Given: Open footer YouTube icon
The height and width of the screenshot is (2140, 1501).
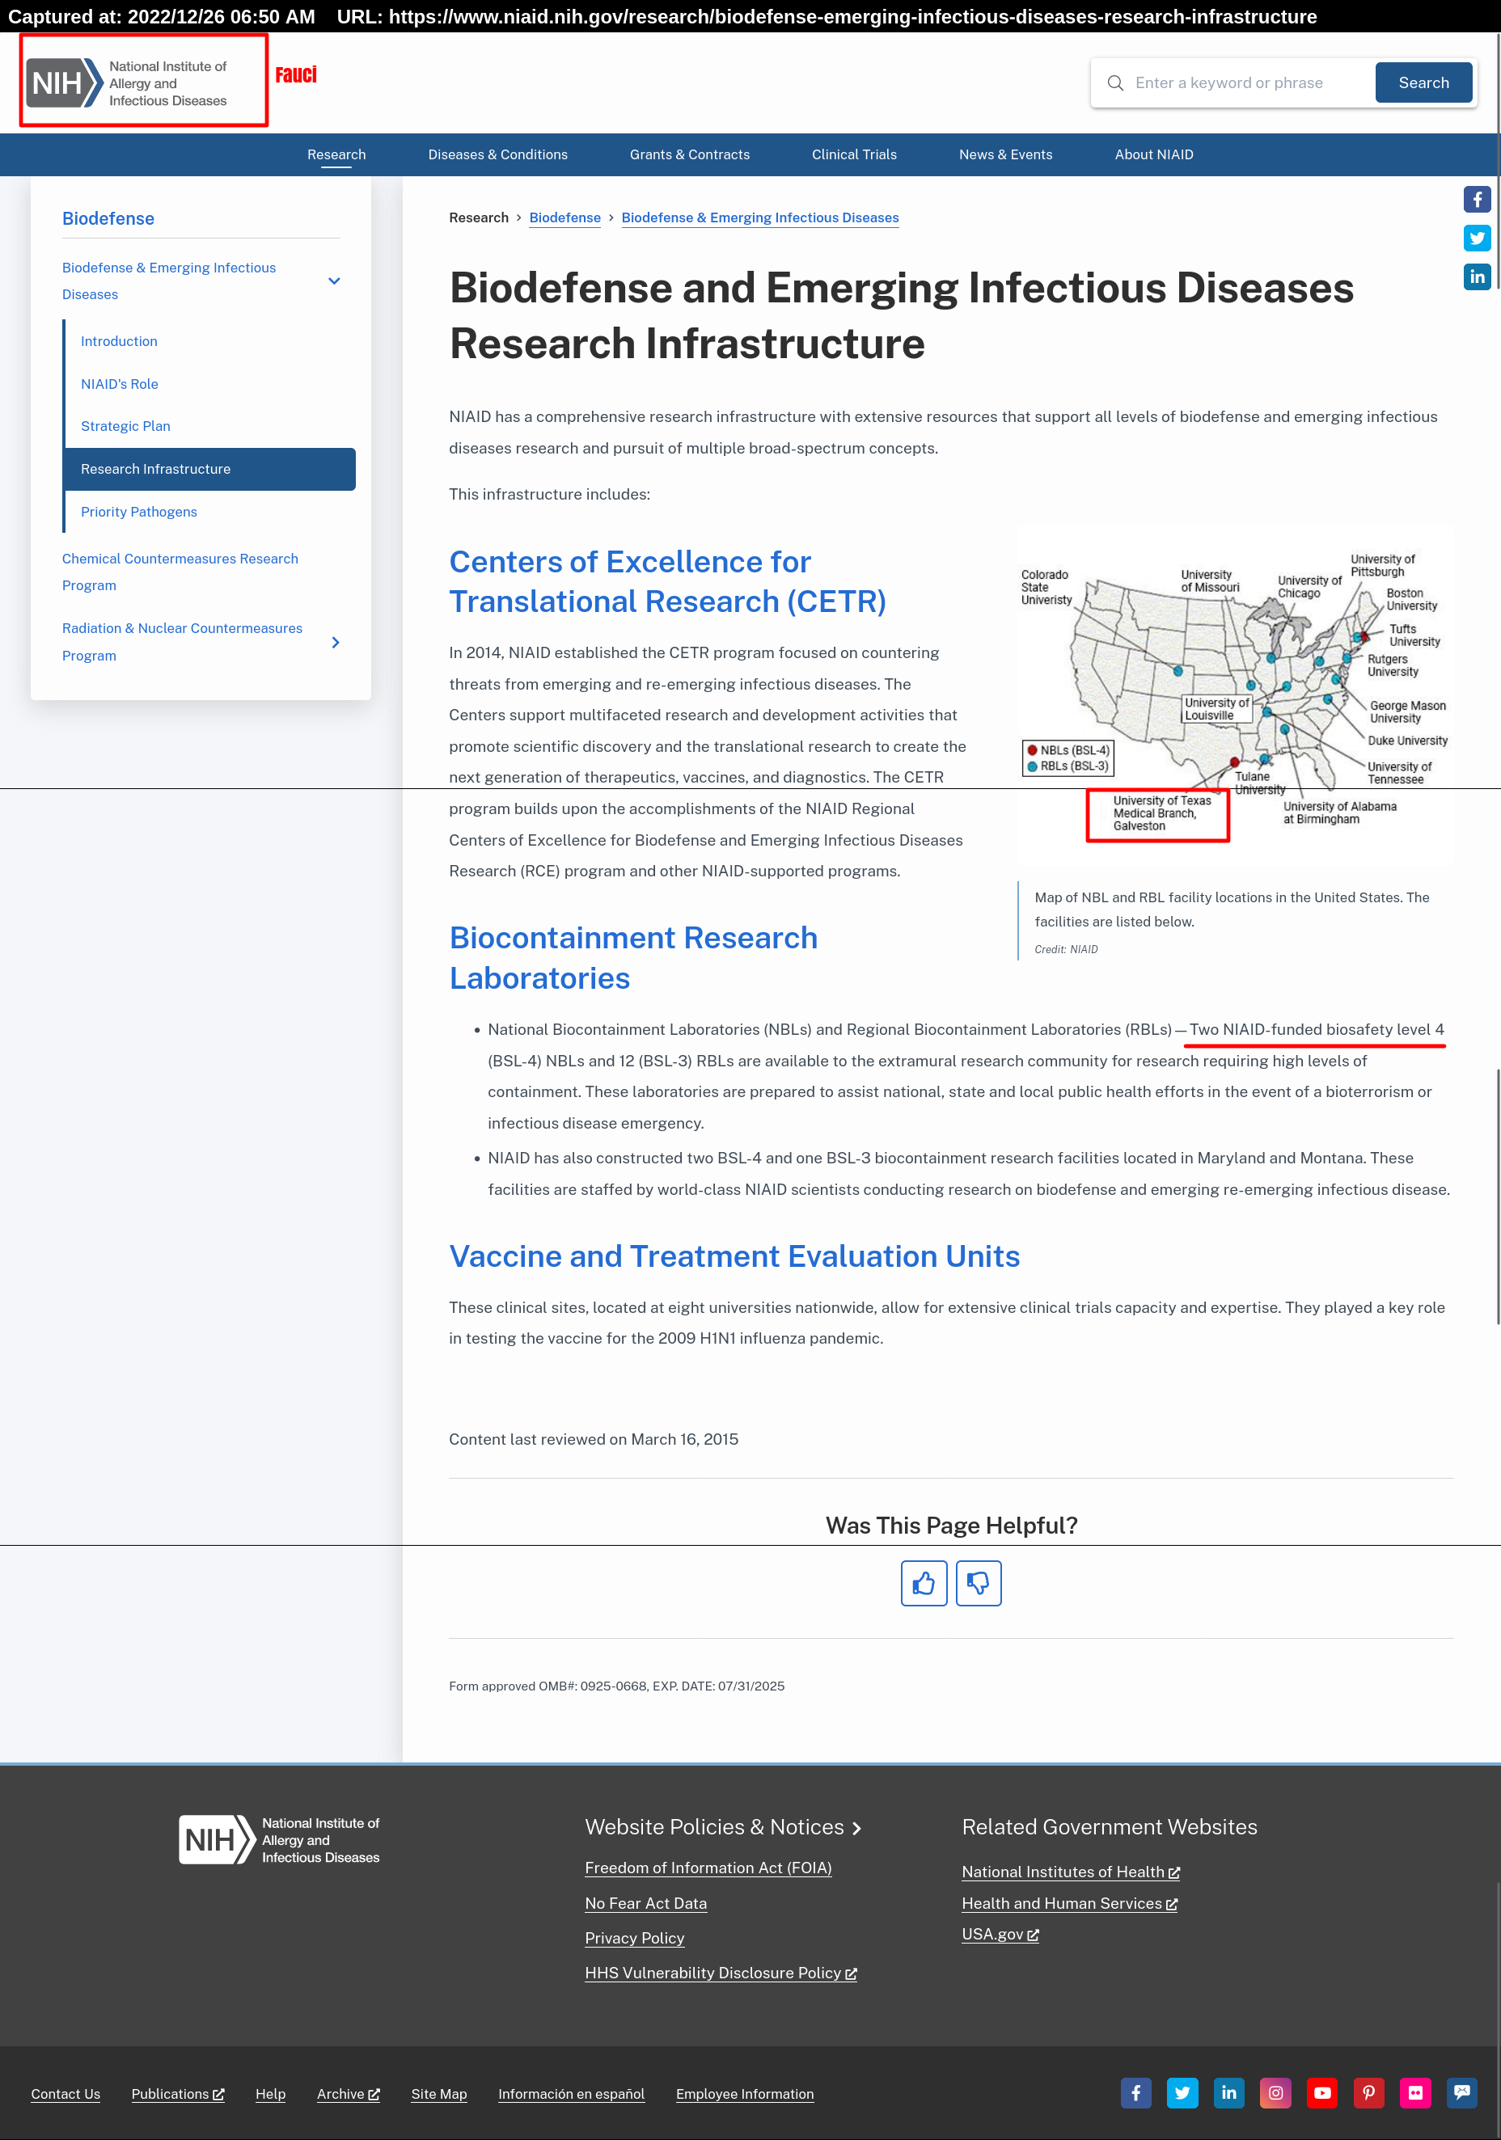Looking at the screenshot, I should (1322, 2092).
